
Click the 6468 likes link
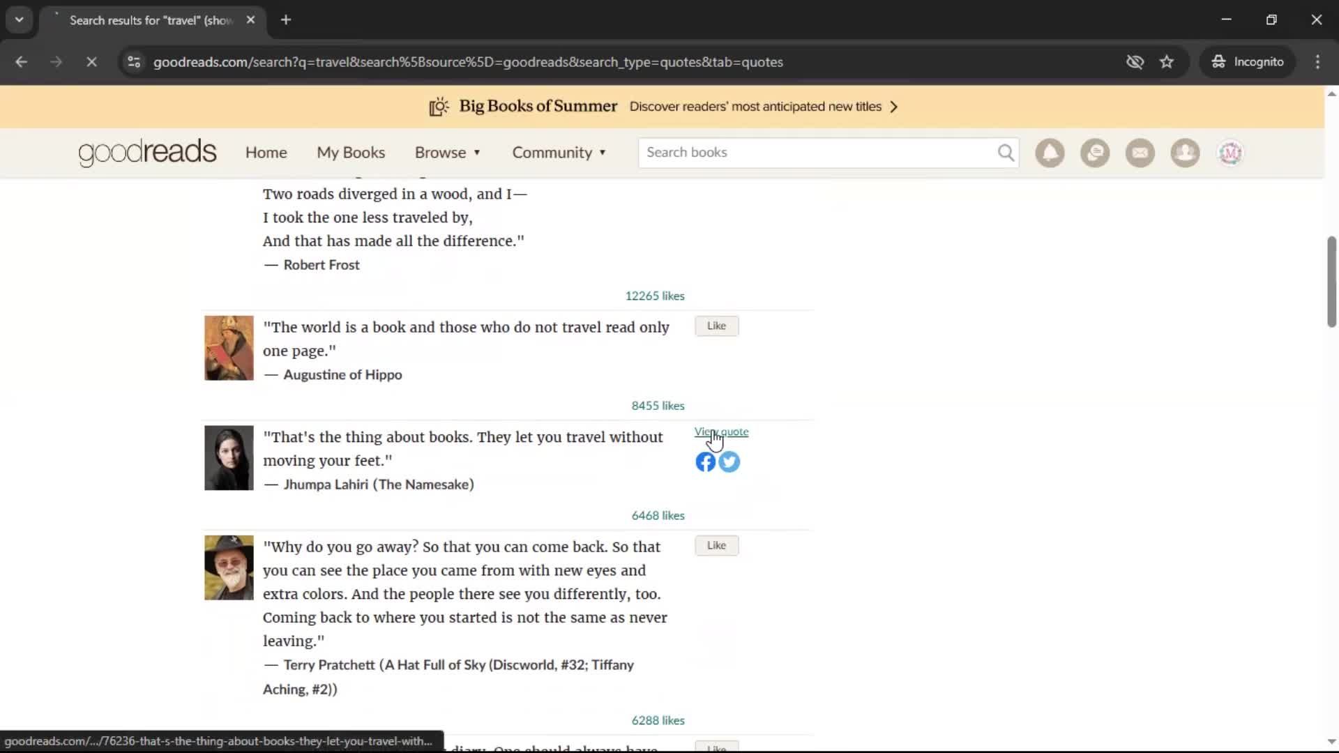658,515
